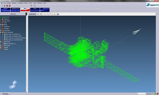Open the Constraint menu
This screenshot has width=159, height=95.
pyautogui.click(x=20, y=3)
